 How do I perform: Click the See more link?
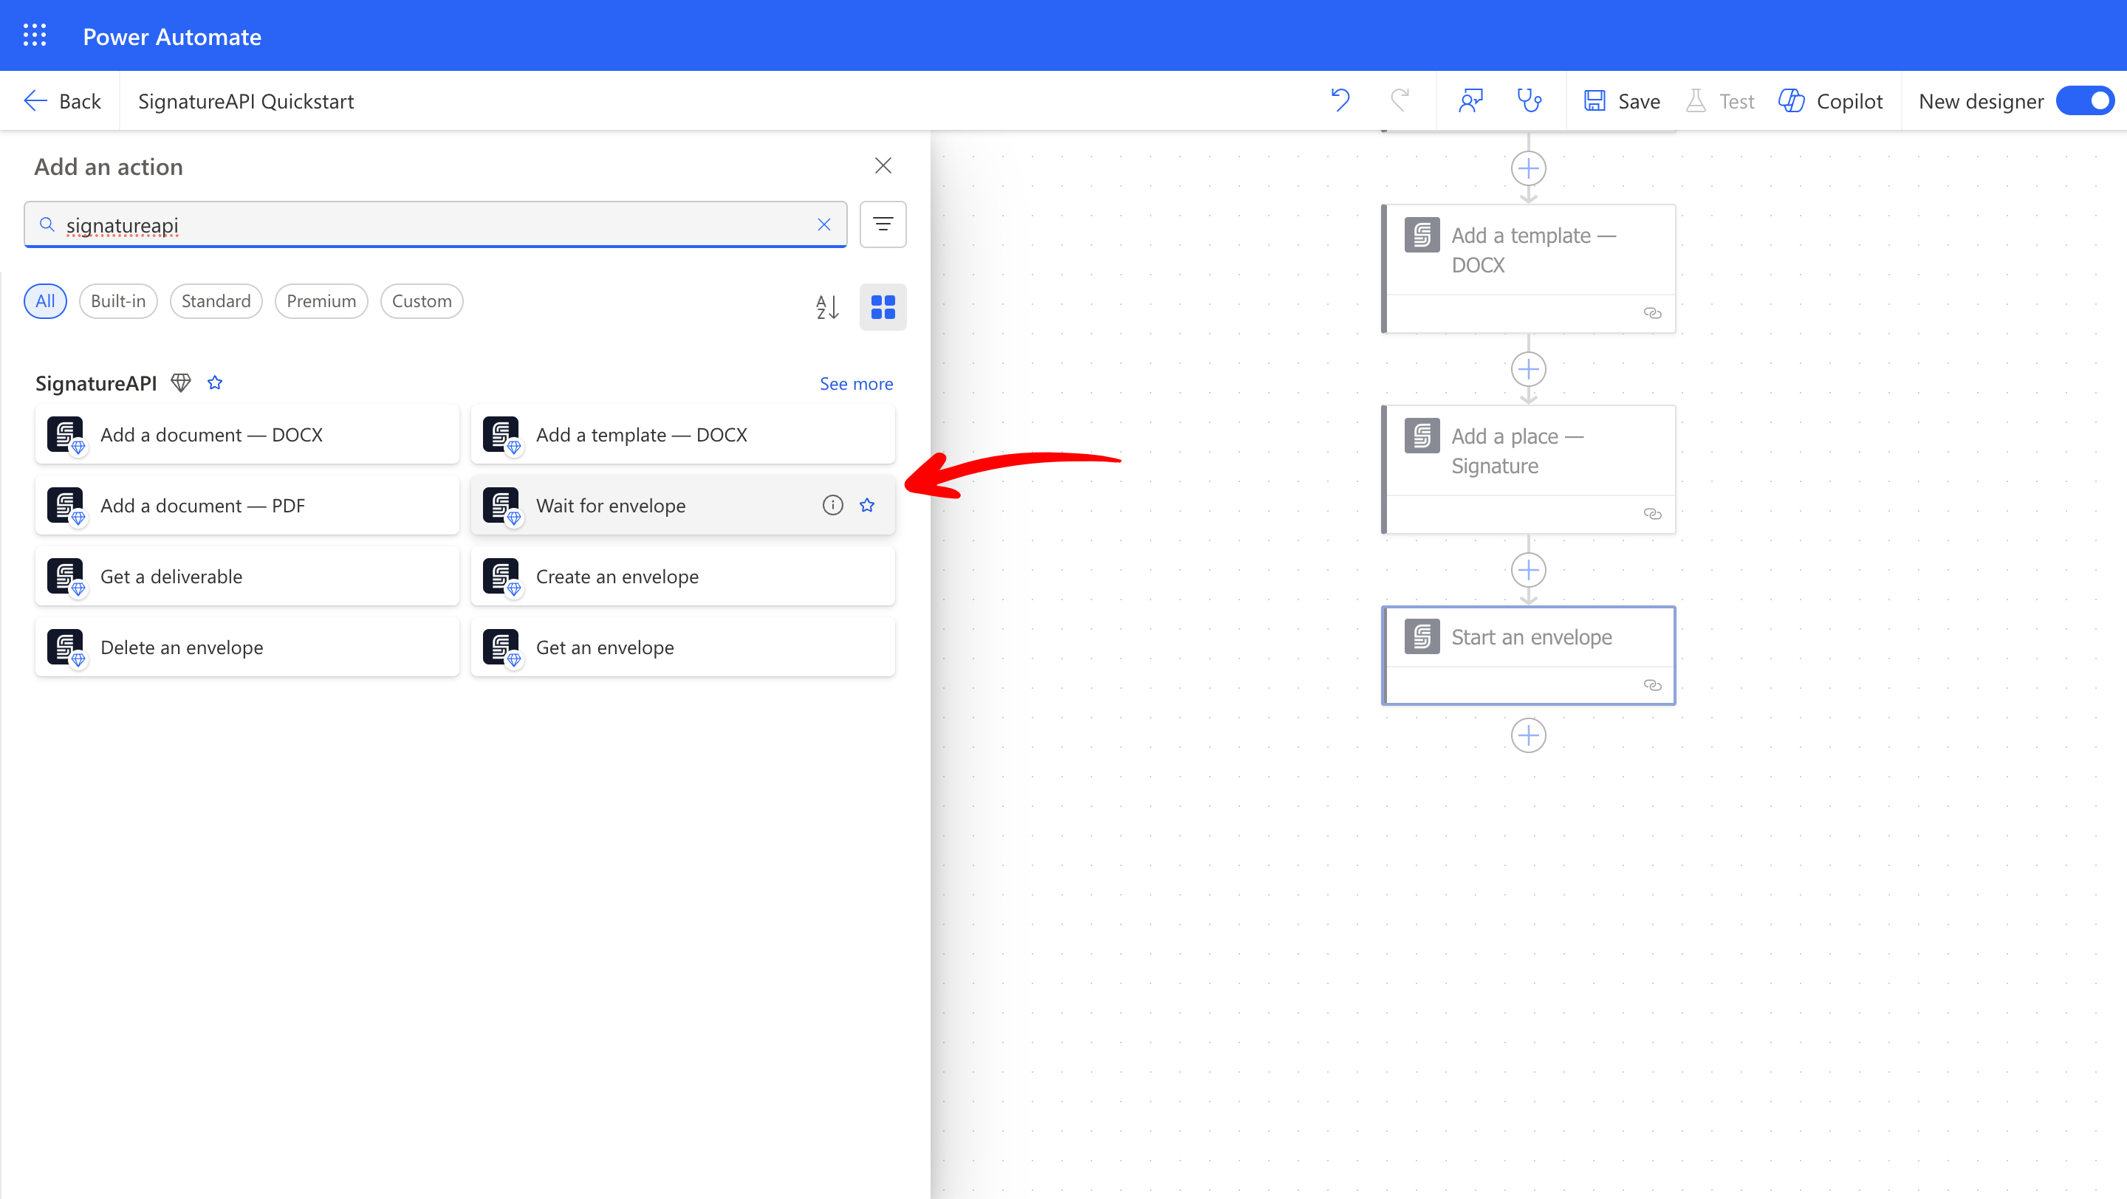[x=855, y=384]
